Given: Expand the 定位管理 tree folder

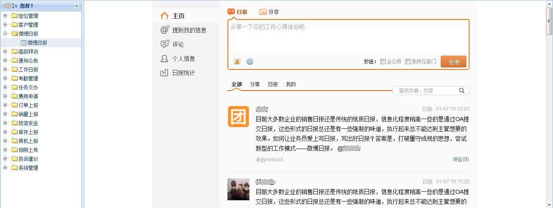Looking at the screenshot, I should coord(5,16).
